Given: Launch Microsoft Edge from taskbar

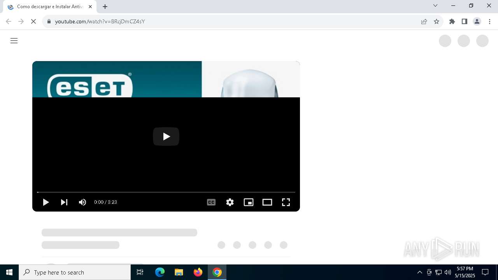Looking at the screenshot, I should click(160, 272).
